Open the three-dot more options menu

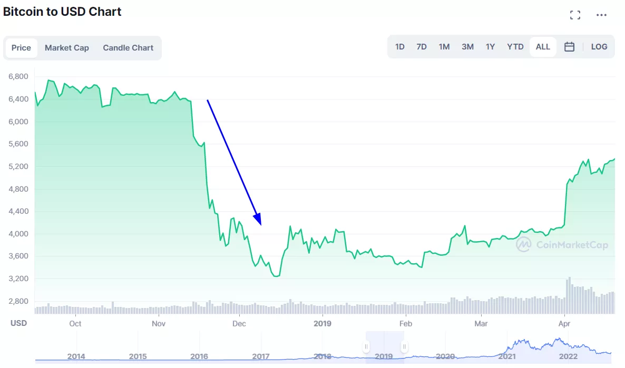pyautogui.click(x=601, y=15)
